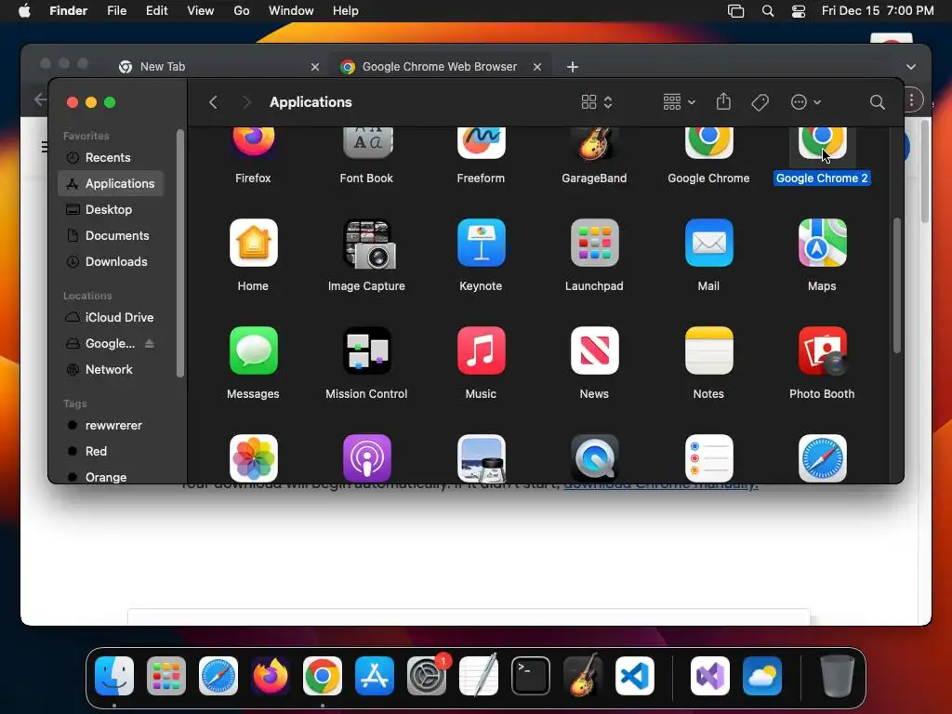The height and width of the screenshot is (714, 952).
Task: Go back in Finder window
Action: point(213,102)
